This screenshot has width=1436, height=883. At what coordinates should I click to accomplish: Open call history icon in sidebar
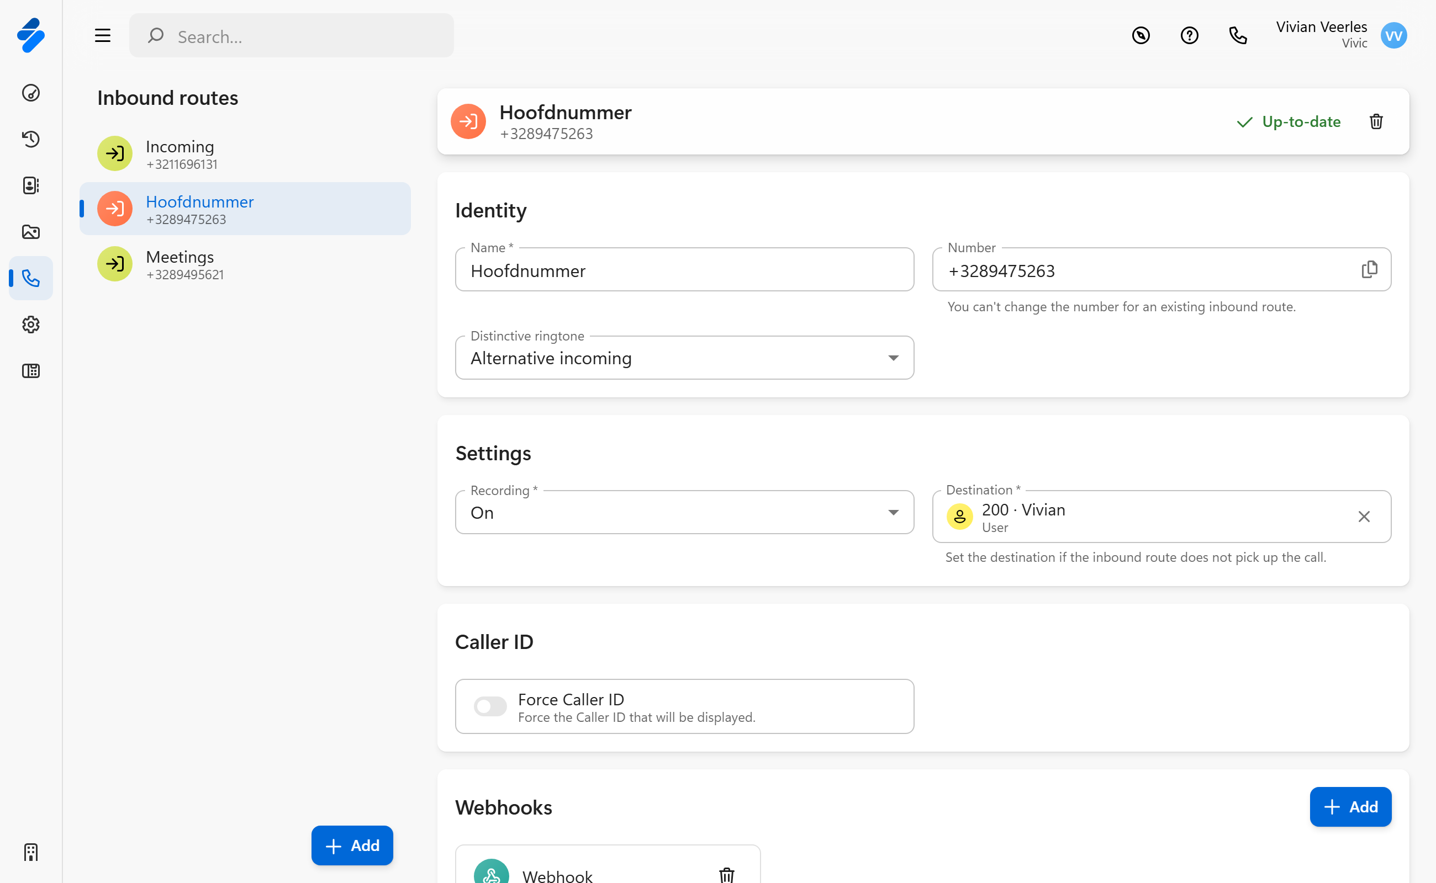(31, 139)
